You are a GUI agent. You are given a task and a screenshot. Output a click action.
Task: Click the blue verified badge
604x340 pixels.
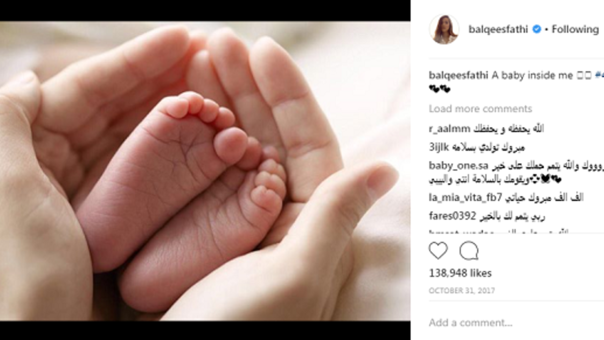point(537,29)
